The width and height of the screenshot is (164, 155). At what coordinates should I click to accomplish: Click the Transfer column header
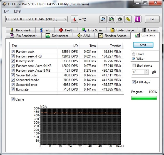pyautogui.click(x=110, y=46)
